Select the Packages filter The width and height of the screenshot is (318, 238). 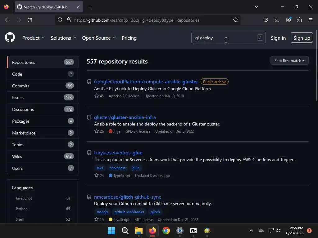43,121
